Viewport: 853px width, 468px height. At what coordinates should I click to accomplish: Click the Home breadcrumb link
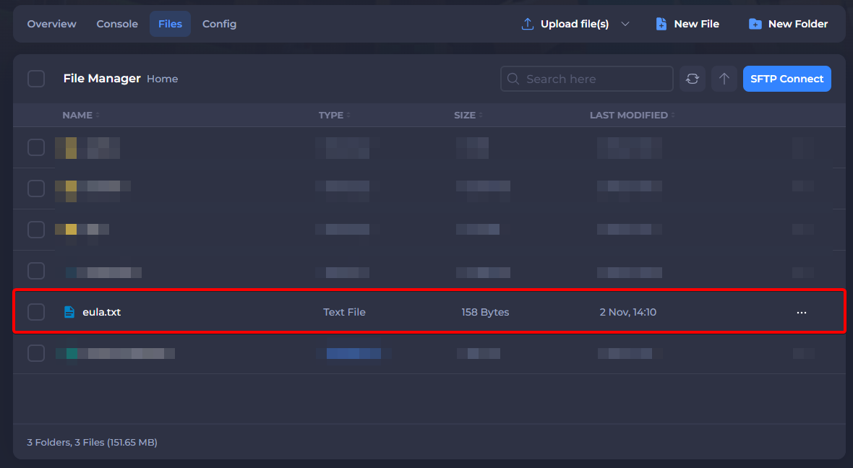click(162, 79)
